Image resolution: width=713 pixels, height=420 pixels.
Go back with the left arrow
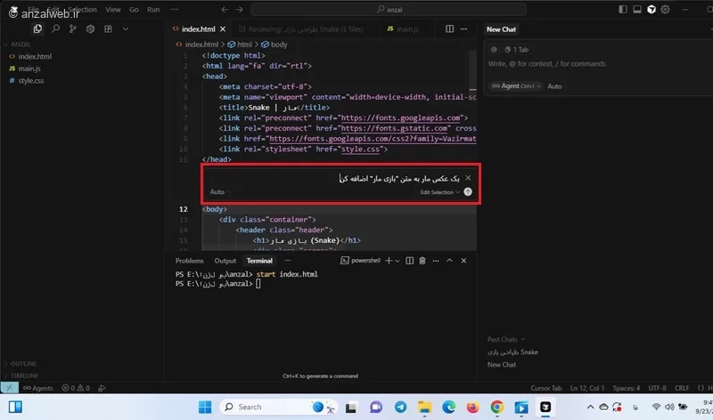225,10
